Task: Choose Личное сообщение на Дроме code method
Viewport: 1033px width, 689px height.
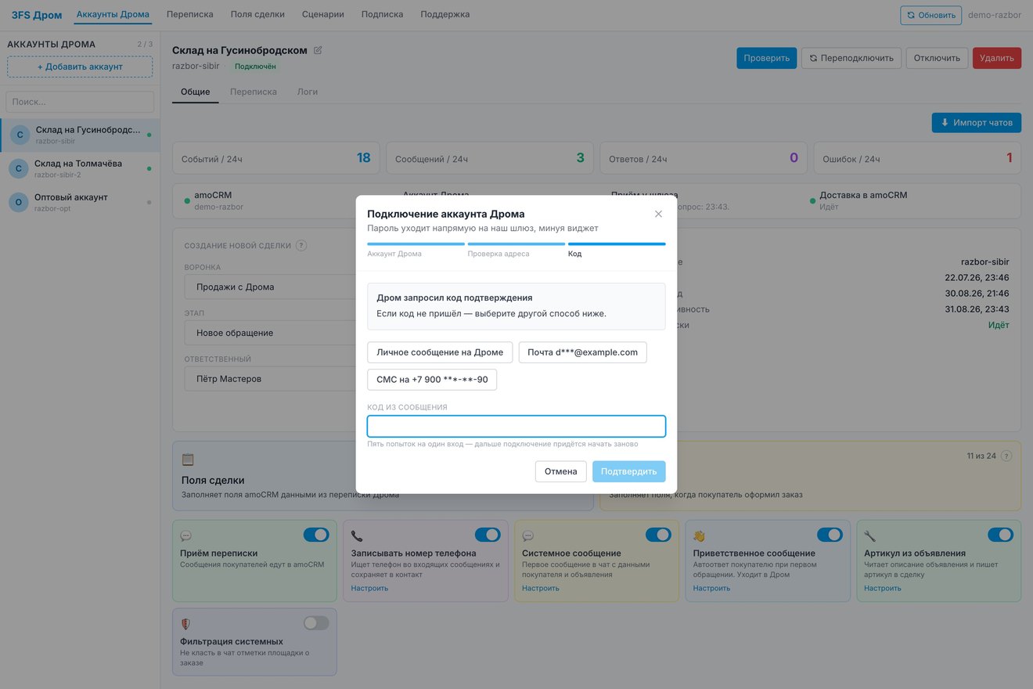Action: tap(440, 352)
